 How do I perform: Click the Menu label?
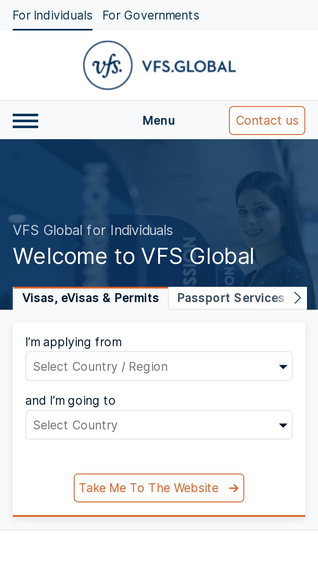159,121
